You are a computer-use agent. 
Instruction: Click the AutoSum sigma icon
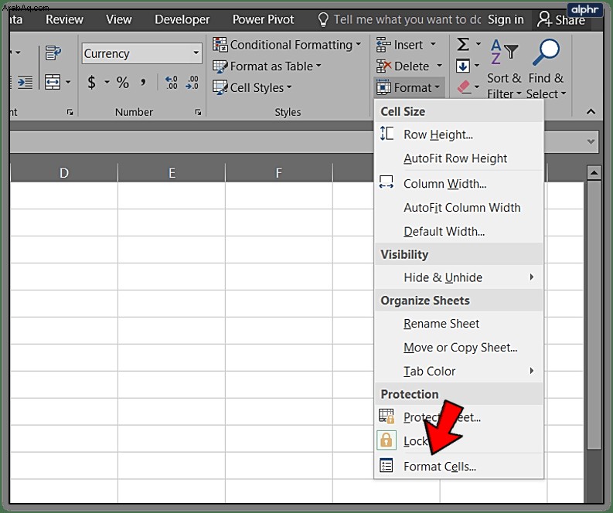[x=463, y=44]
